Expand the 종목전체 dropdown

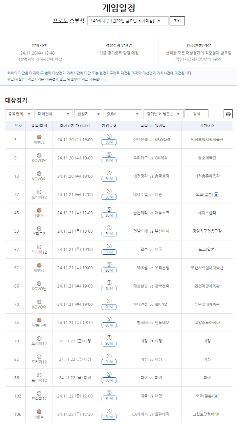19,114
